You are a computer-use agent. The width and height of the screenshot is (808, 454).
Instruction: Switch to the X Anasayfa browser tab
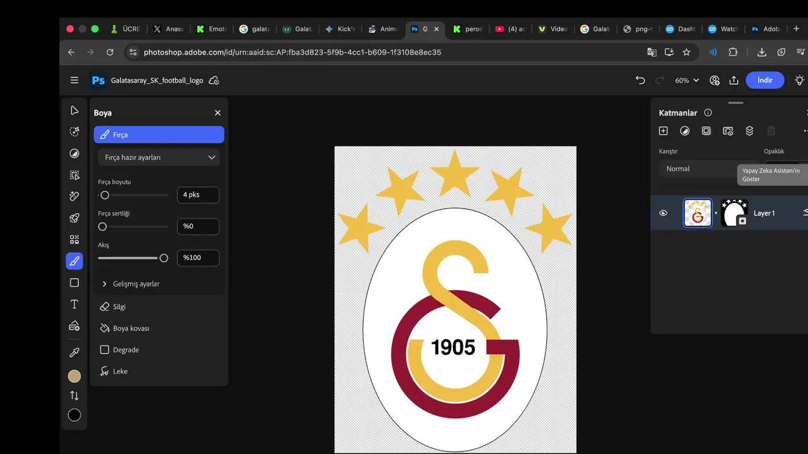click(168, 29)
